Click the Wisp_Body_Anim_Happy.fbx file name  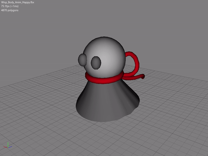[x=18, y=2]
